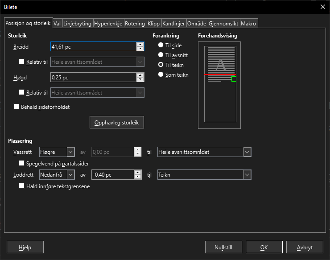Click the Førehandsvising preview thumbnail
This screenshot has height=260, width=330.
[x=219, y=85]
